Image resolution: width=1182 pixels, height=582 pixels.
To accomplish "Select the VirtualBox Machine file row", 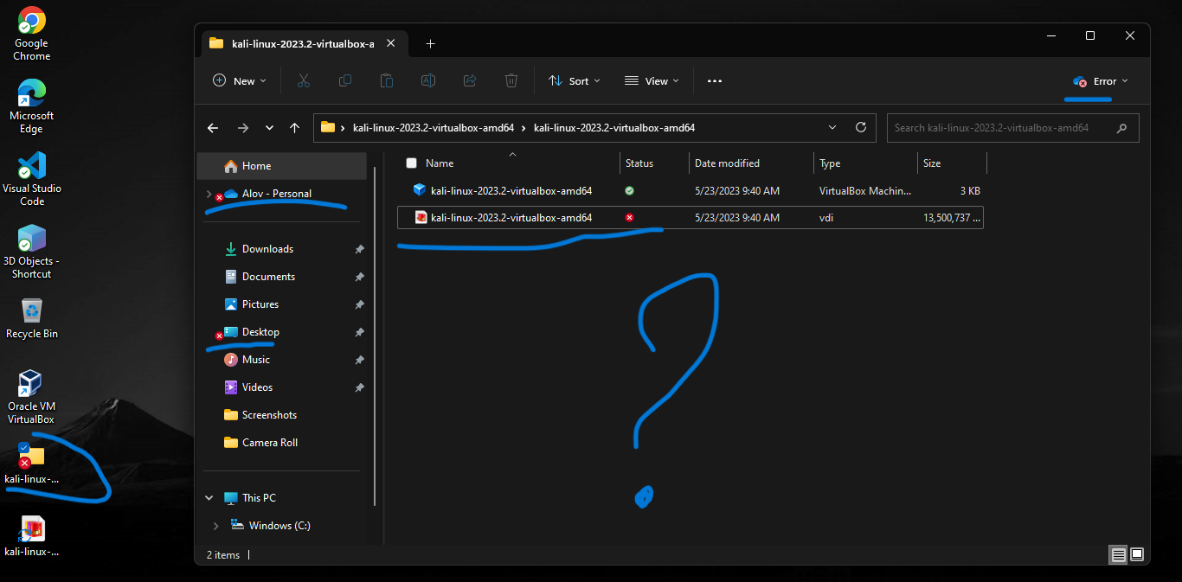I will pyautogui.click(x=691, y=191).
